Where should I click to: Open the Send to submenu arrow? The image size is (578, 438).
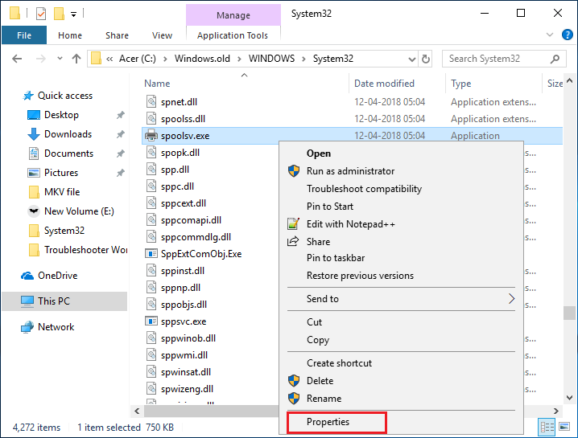[511, 299]
